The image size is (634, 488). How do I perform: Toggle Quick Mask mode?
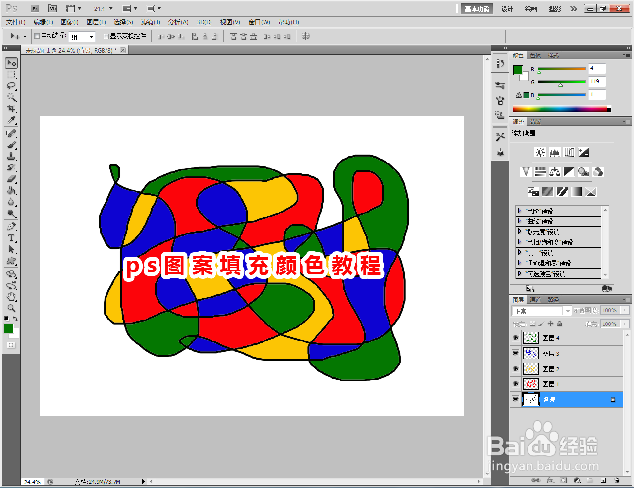(11, 345)
